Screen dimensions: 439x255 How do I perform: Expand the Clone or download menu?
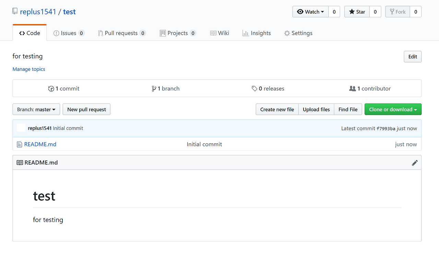click(x=393, y=109)
